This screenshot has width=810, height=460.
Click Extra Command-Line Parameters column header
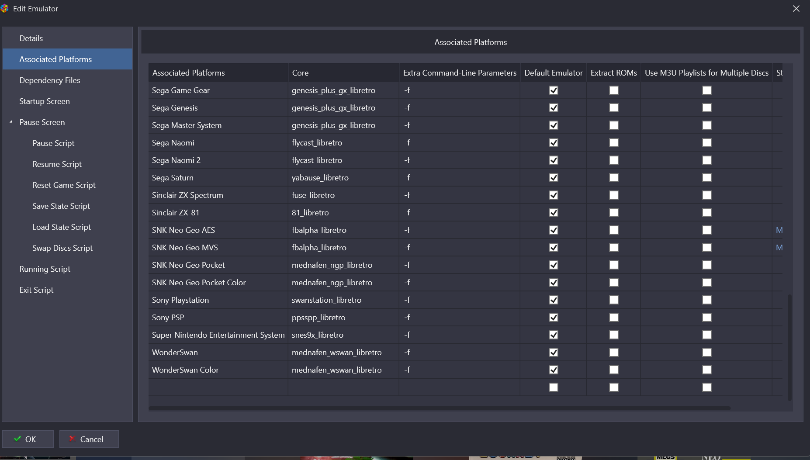pos(460,73)
